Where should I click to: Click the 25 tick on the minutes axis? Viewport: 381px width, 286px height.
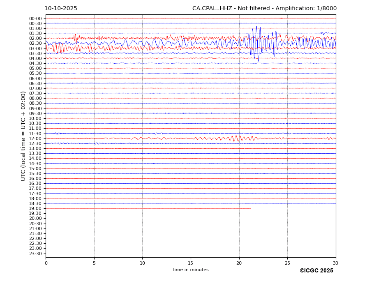[287, 263]
